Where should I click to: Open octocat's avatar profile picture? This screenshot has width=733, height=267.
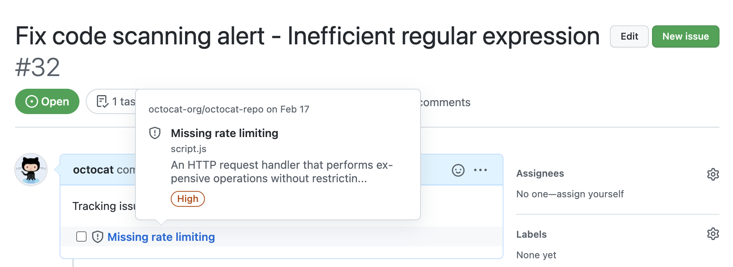(31, 170)
